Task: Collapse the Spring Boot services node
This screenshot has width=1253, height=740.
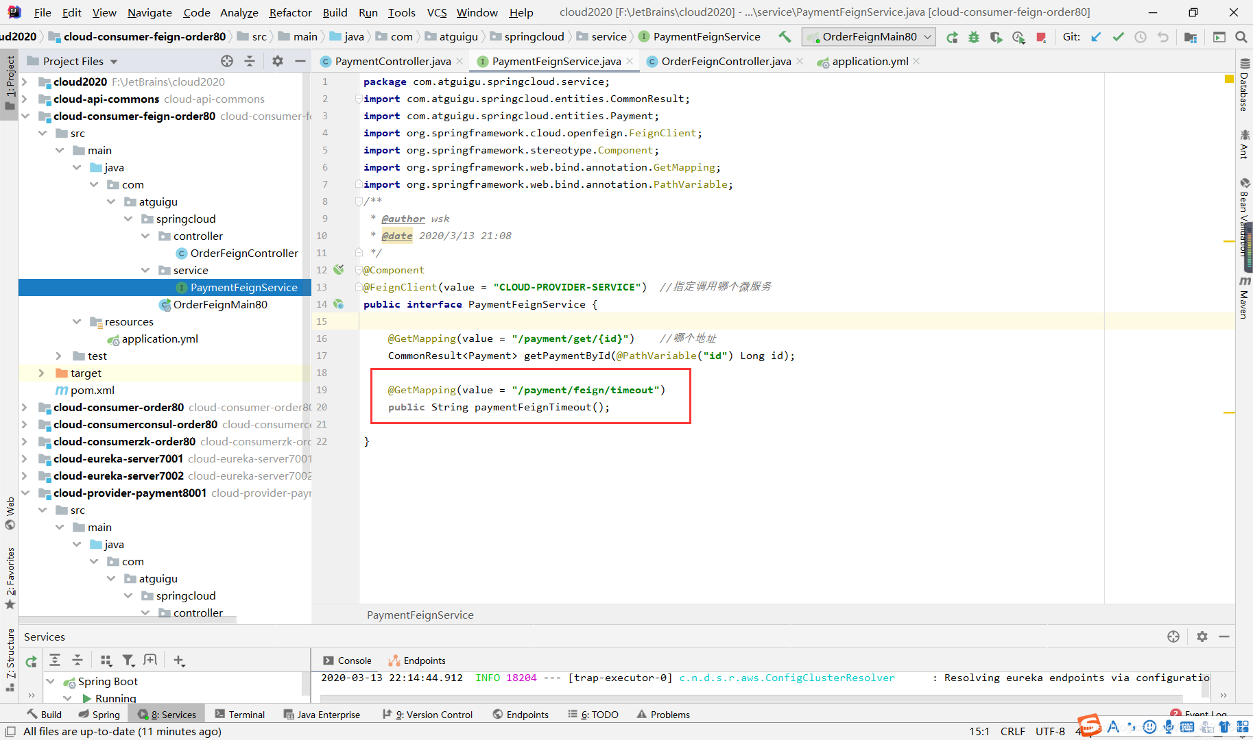Action: [x=51, y=681]
